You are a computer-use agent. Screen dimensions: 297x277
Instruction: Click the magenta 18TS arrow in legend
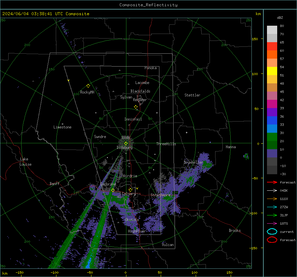(272, 224)
